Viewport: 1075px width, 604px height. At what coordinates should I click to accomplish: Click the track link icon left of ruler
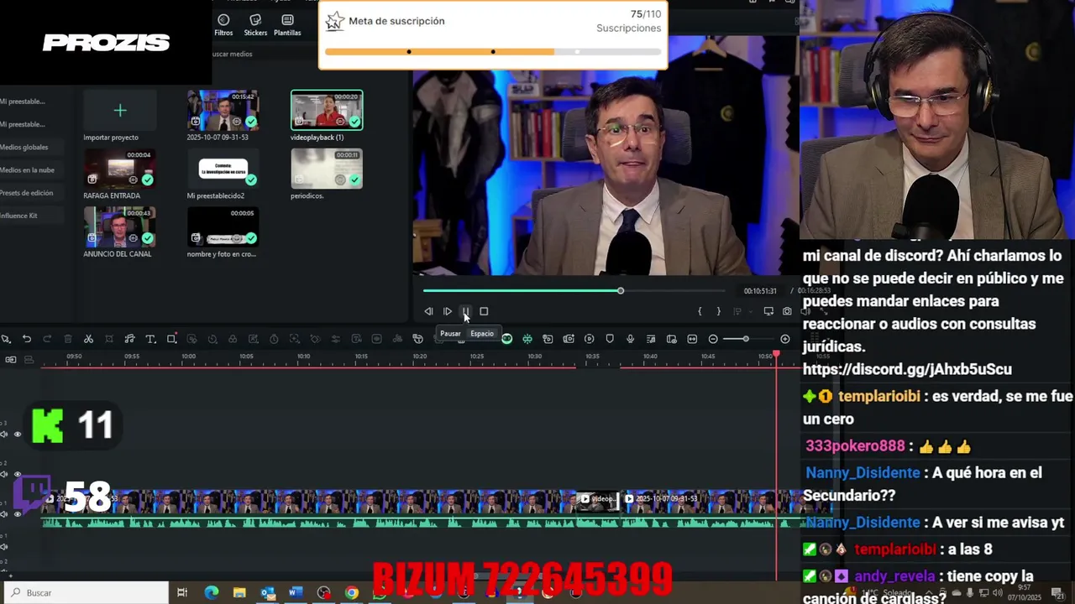(10, 359)
